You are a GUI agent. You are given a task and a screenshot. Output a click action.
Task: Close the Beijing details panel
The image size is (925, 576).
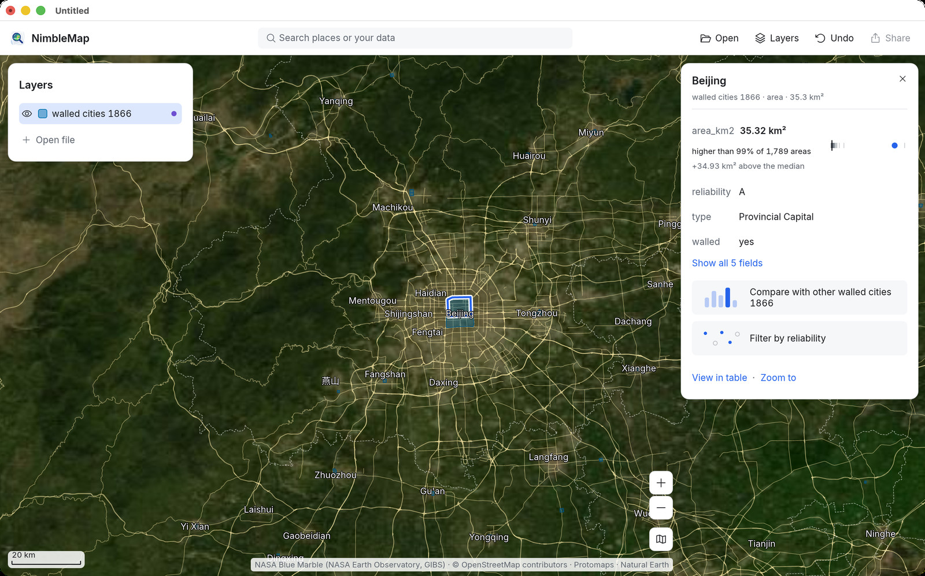click(x=902, y=79)
